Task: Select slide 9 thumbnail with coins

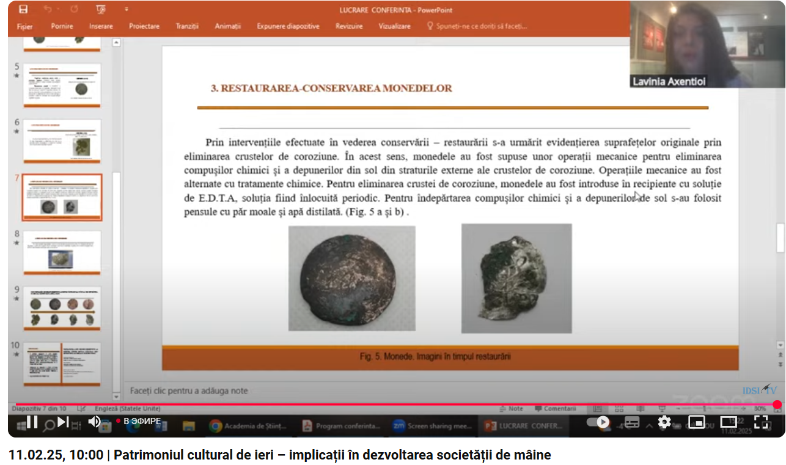Action: click(x=62, y=308)
